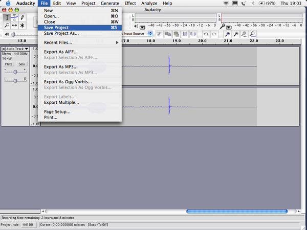The height and width of the screenshot is (230, 307).
Task: Expand the Recent Files submenu
Action: (80, 42)
